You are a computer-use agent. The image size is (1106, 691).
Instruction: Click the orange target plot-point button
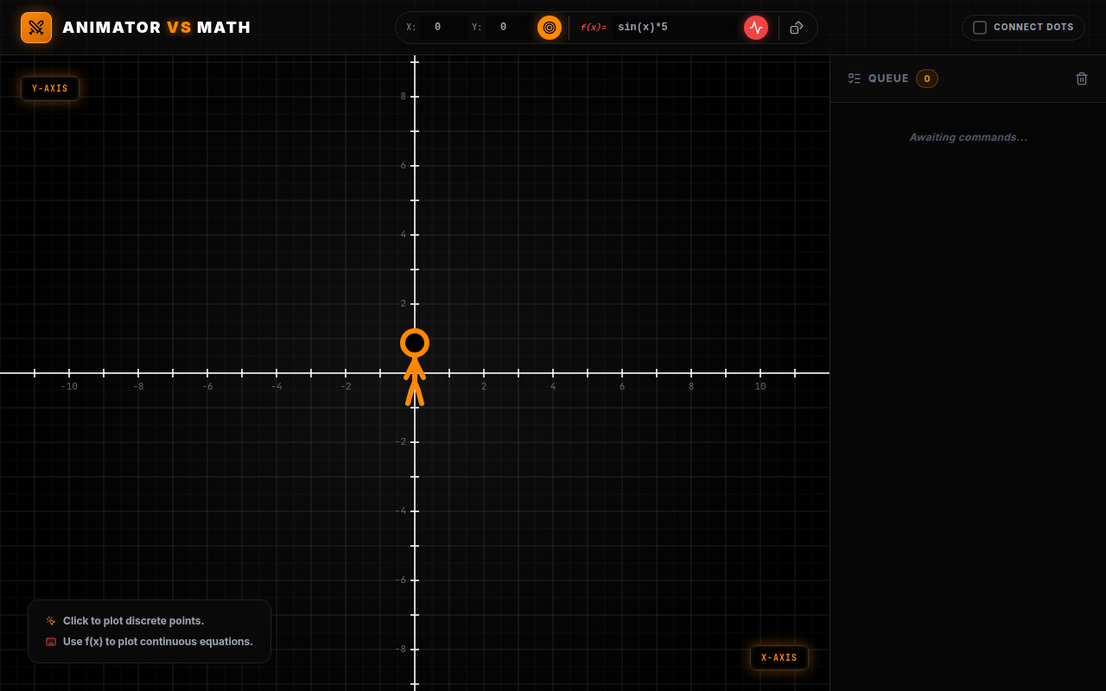(x=550, y=28)
